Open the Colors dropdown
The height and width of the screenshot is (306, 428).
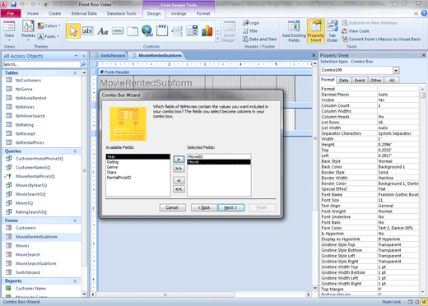pos(49,25)
